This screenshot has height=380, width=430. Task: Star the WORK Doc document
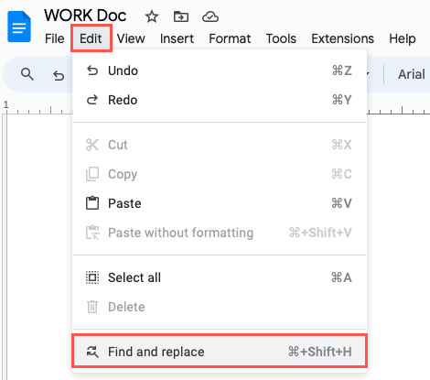(152, 16)
